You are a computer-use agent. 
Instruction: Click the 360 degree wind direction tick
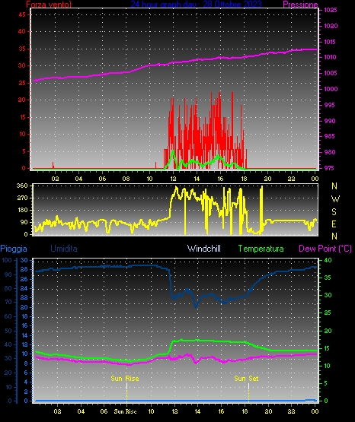pos(22,186)
